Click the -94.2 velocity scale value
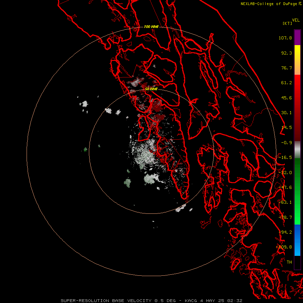Viewport: 303px width, 303px height. (285, 232)
